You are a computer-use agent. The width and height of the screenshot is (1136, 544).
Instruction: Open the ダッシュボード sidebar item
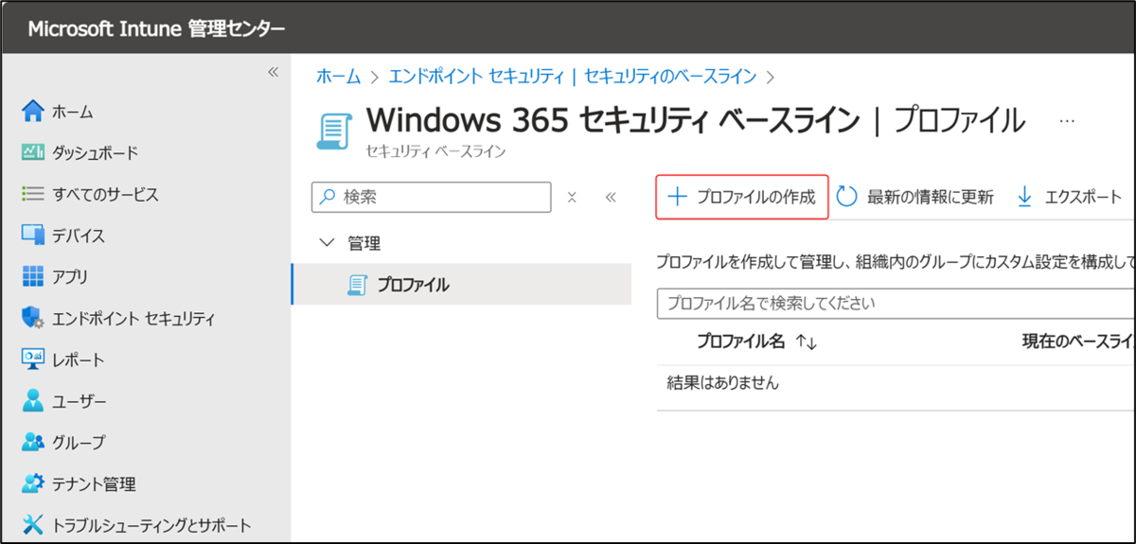[80, 152]
